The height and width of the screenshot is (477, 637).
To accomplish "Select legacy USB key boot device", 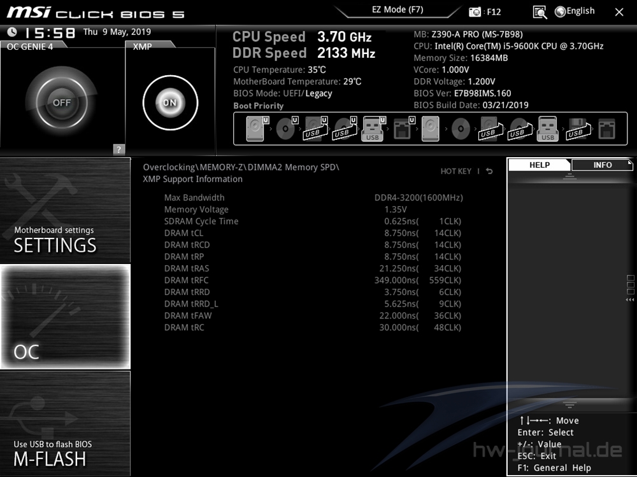I will pyautogui.click(x=548, y=128).
